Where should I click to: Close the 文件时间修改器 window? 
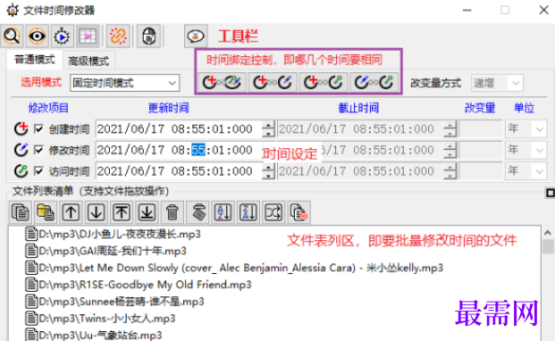click(543, 10)
